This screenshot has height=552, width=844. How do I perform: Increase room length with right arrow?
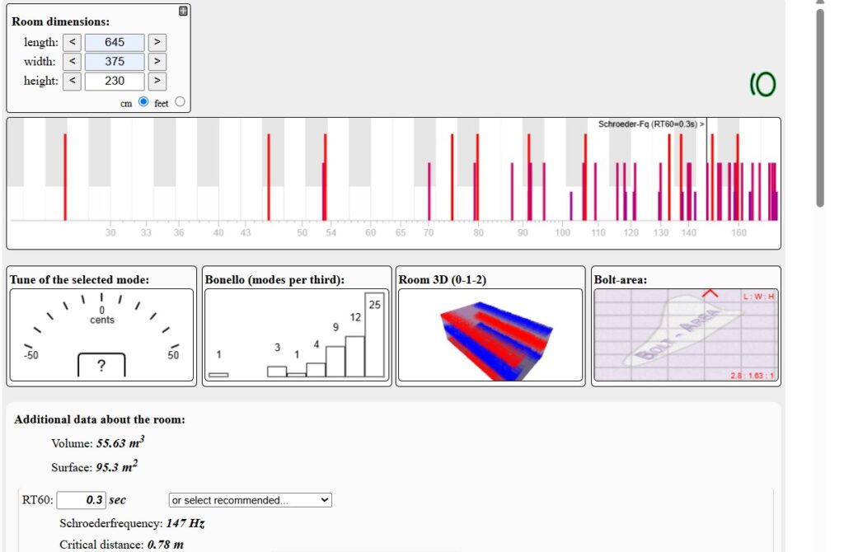click(x=157, y=42)
